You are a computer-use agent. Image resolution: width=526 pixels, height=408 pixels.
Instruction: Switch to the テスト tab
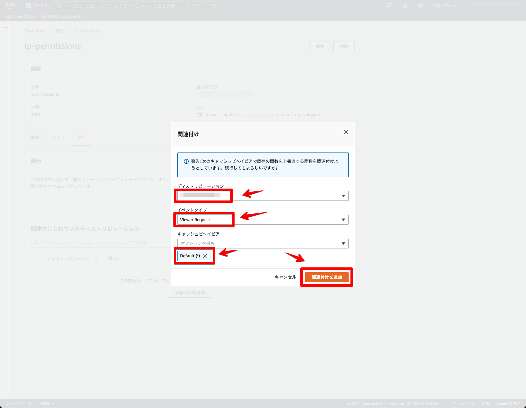tap(58, 138)
